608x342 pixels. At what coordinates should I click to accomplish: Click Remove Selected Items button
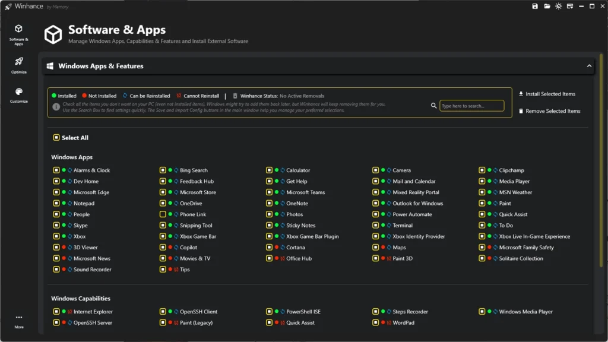pos(549,111)
